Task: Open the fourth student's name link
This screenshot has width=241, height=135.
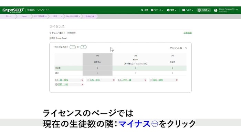Action: (158, 80)
